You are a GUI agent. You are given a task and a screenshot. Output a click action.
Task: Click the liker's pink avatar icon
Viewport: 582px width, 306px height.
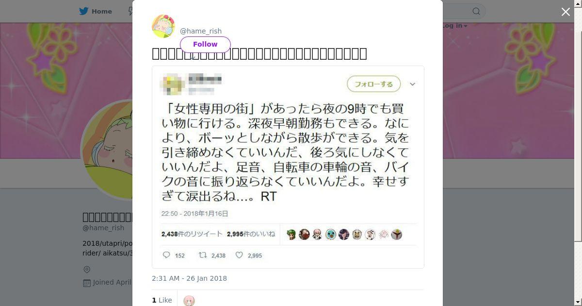click(189, 301)
